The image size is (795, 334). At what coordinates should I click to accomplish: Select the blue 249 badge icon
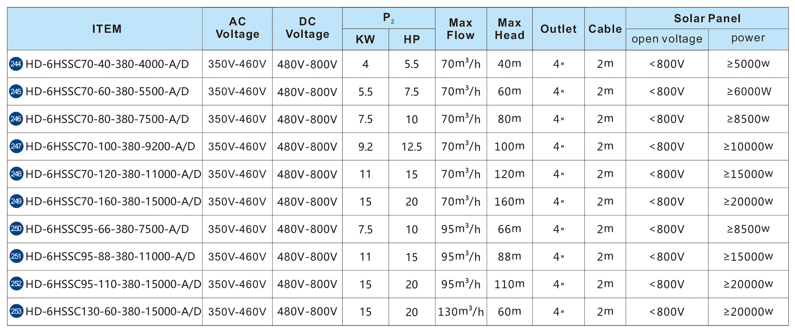(x=16, y=201)
